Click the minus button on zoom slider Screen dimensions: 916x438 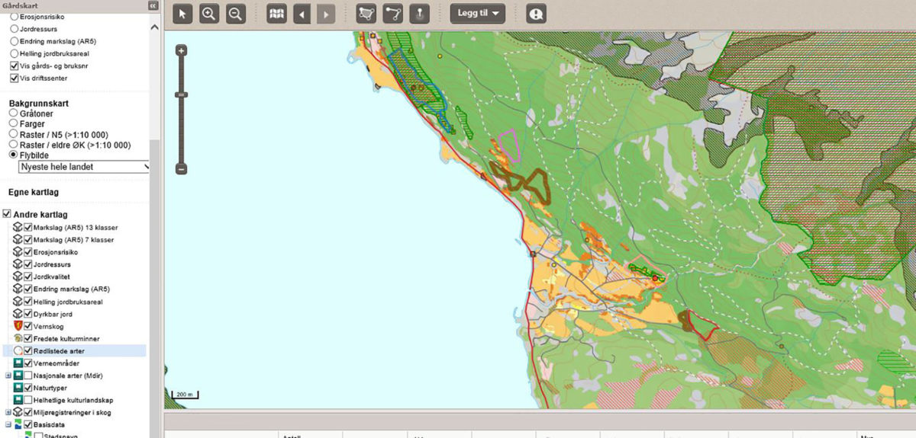pyautogui.click(x=181, y=168)
